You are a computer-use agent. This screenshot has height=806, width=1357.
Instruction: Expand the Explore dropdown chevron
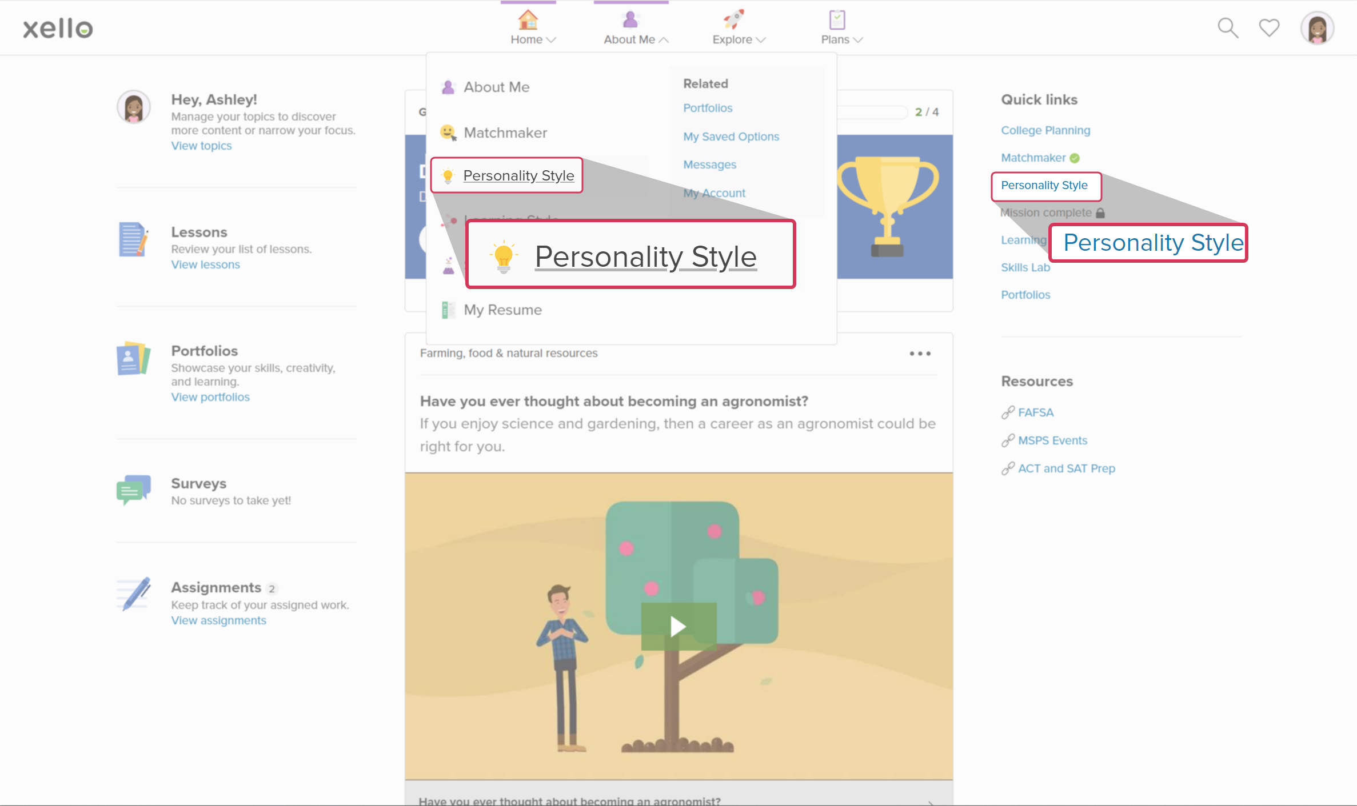tap(761, 40)
